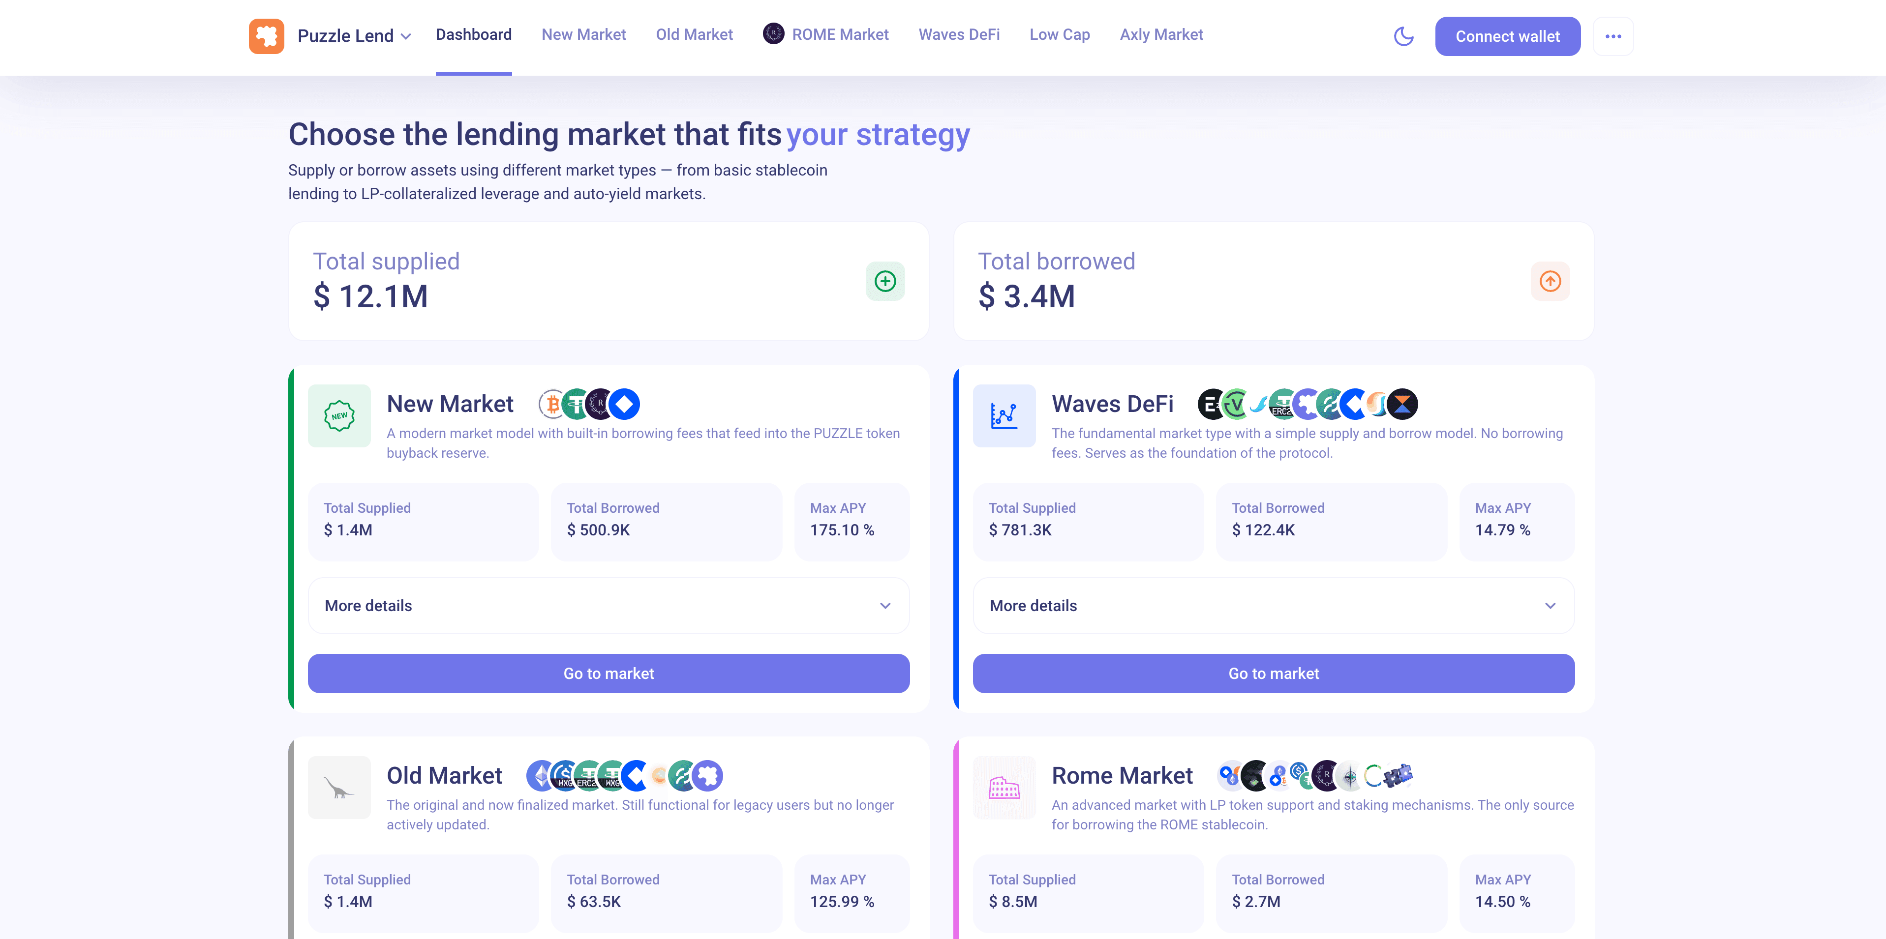
Task: Click the $ 3.4M total borrowed value
Action: tap(1027, 296)
